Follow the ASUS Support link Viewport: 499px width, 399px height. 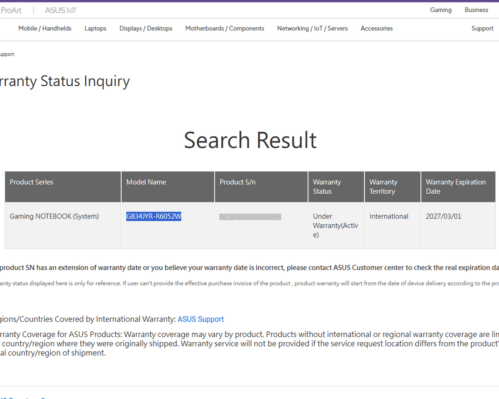click(x=201, y=319)
